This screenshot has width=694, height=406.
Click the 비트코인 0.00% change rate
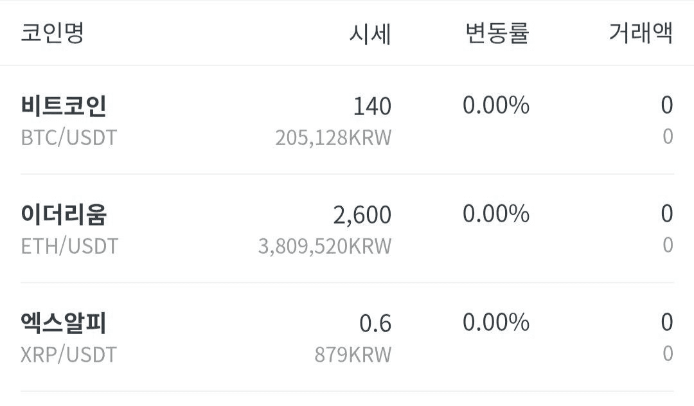coord(496,105)
